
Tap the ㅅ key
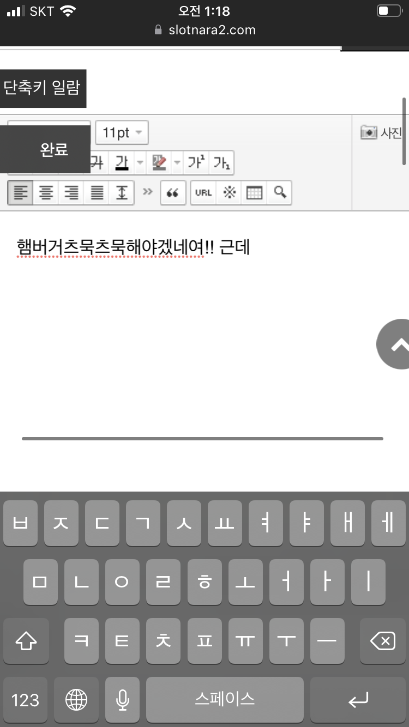(184, 523)
